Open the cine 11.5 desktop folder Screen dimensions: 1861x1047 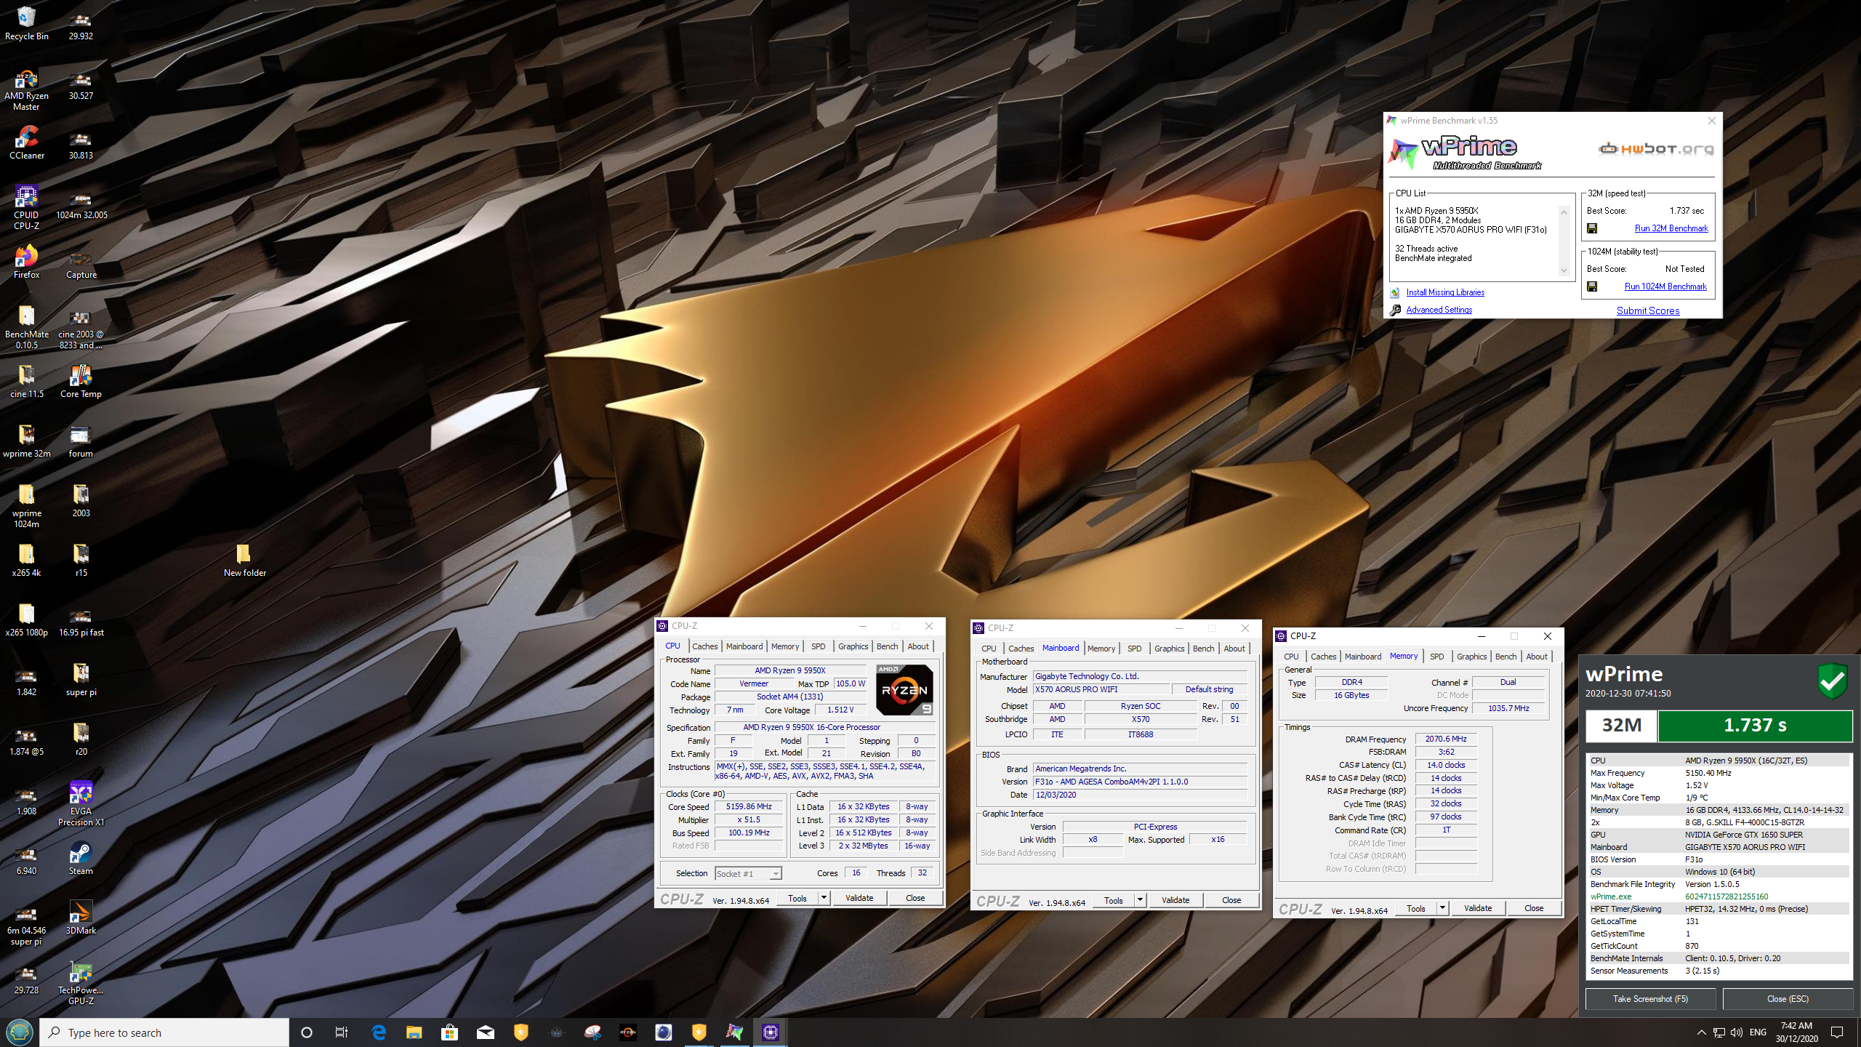[26, 380]
